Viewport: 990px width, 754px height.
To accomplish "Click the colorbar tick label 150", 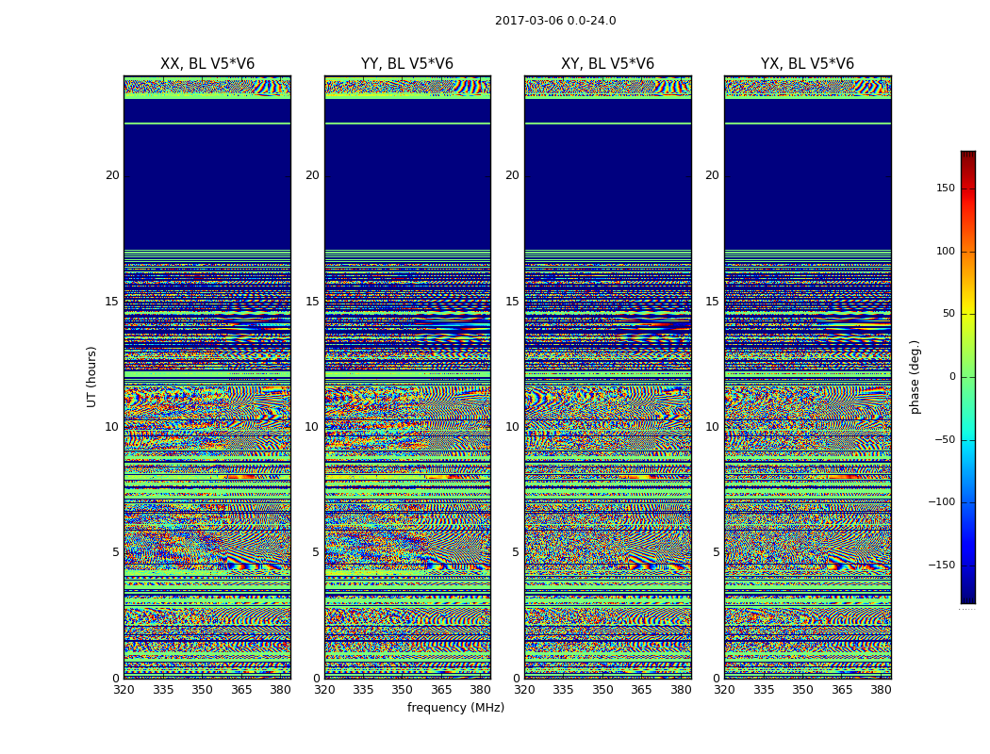I will pos(945,188).
